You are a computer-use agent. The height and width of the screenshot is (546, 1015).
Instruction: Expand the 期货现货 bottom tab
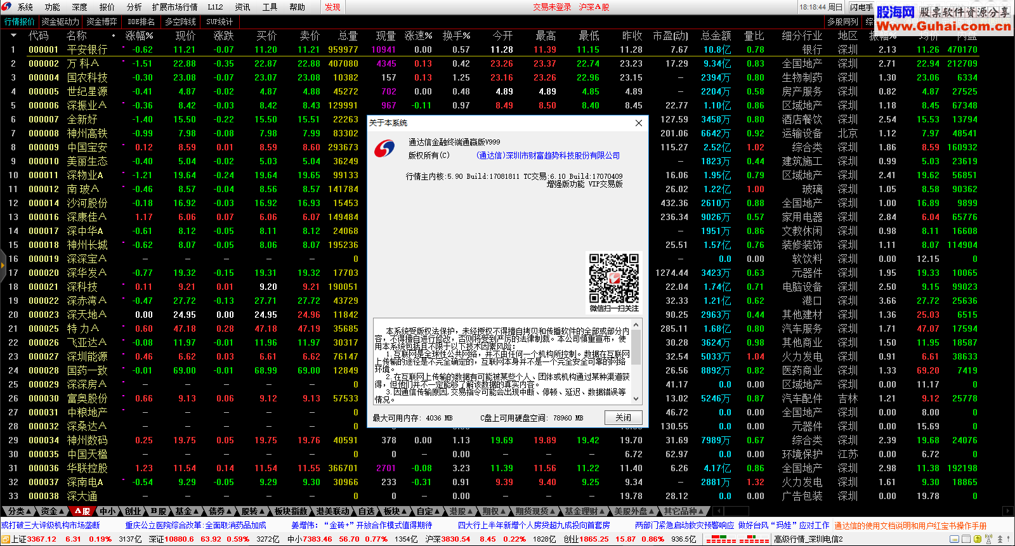click(535, 511)
